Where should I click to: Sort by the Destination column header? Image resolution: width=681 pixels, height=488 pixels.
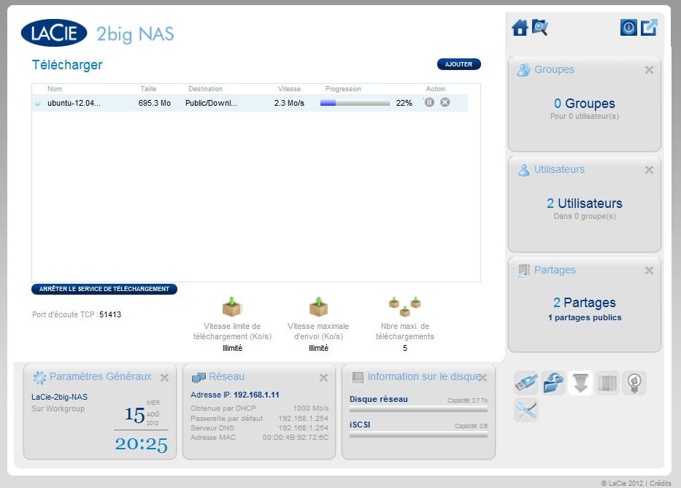click(205, 88)
